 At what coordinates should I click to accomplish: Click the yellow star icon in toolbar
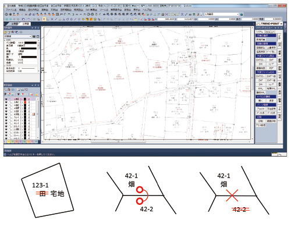95,19
